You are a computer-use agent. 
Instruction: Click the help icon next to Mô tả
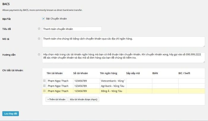click(39, 39)
